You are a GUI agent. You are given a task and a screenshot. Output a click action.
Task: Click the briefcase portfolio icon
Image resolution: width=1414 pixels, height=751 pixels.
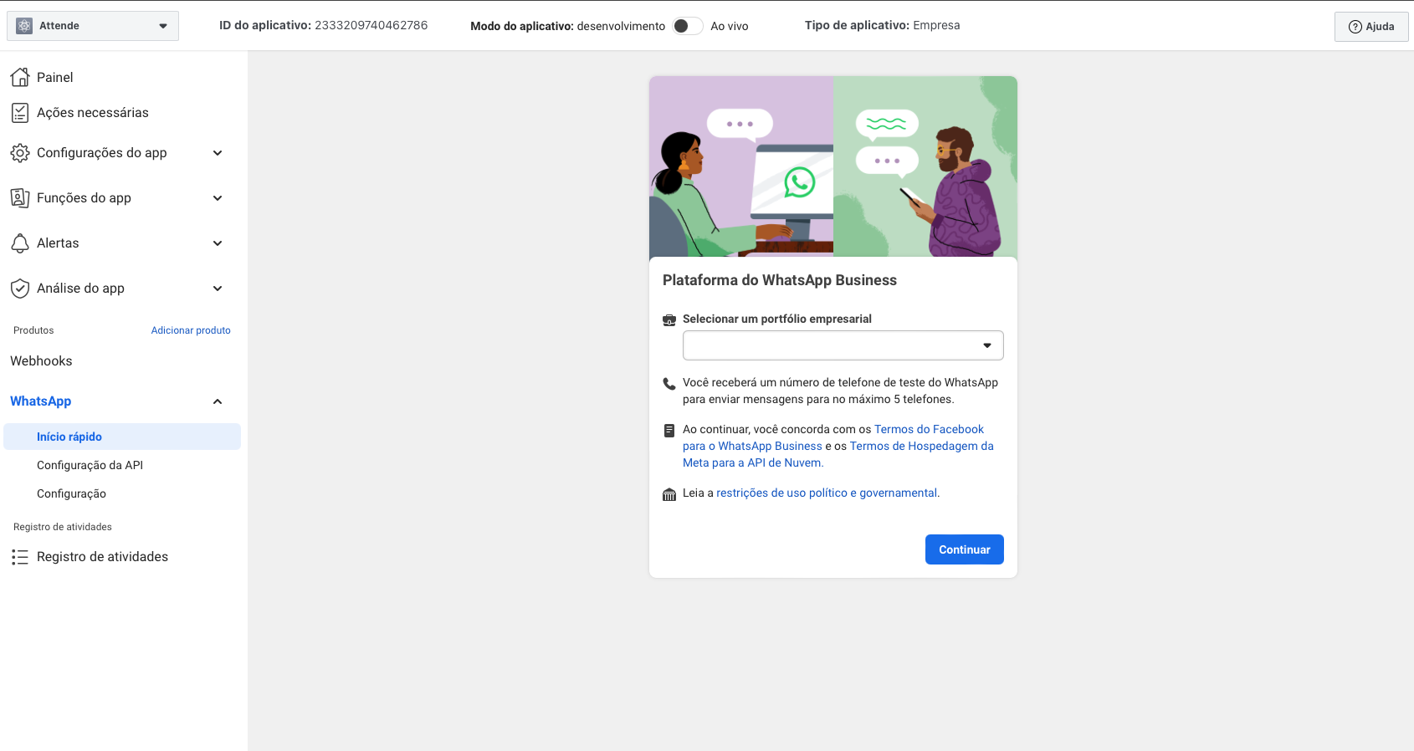[x=669, y=320]
